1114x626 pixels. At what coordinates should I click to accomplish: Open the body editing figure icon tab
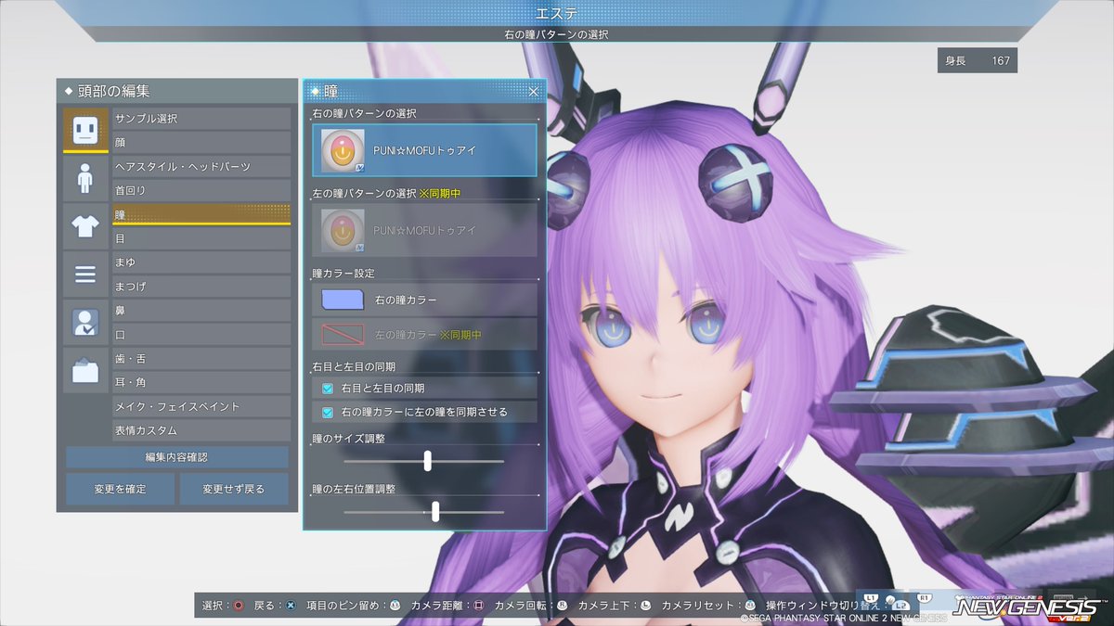[x=85, y=178]
